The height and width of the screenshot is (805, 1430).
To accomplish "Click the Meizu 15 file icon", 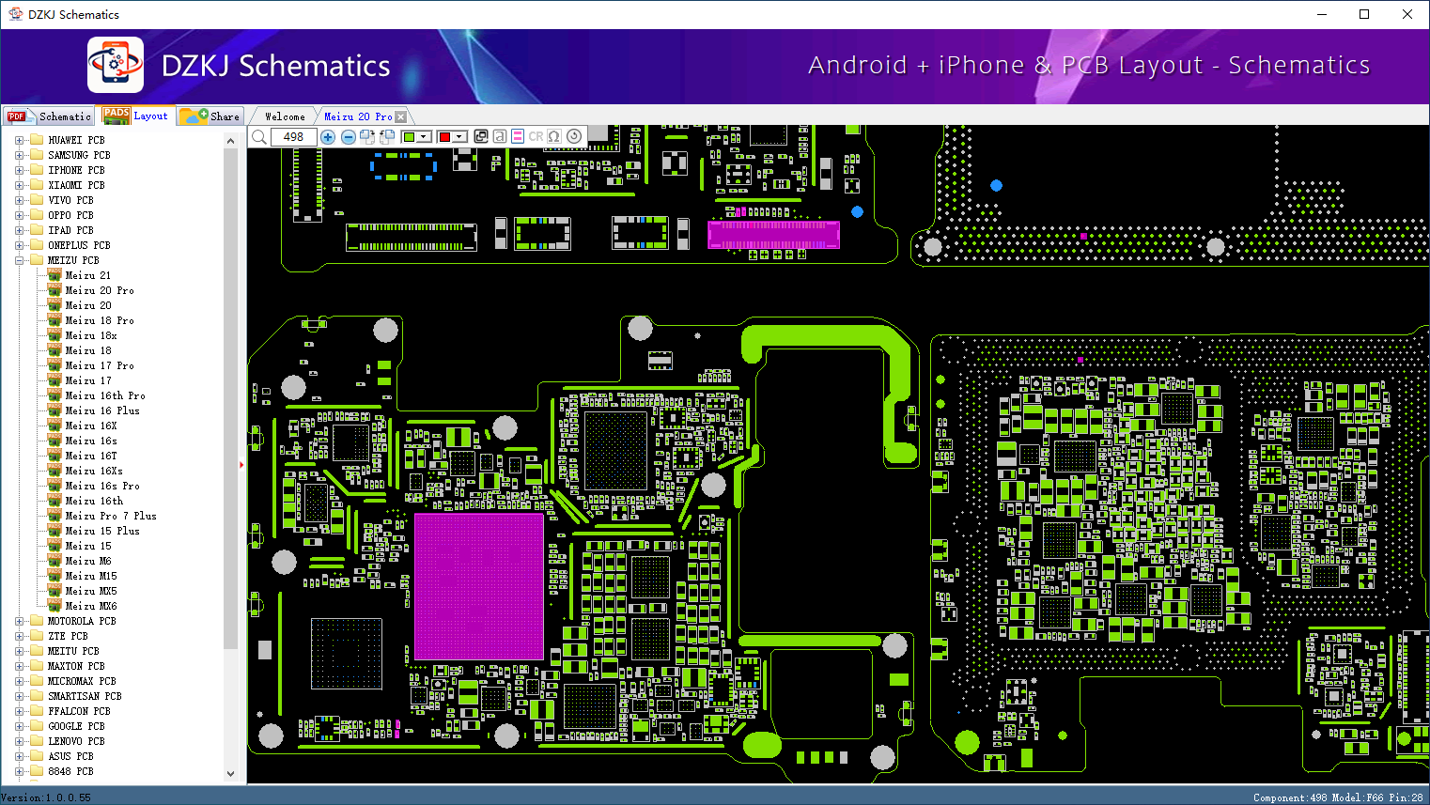I will (54, 546).
